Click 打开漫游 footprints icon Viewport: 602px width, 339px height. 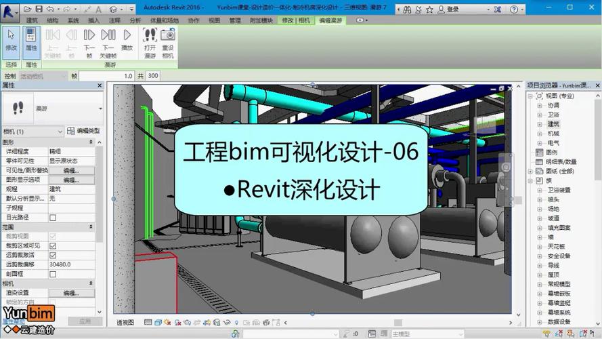150,43
